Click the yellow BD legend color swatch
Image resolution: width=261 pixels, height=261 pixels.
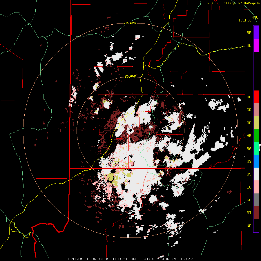click(256, 123)
